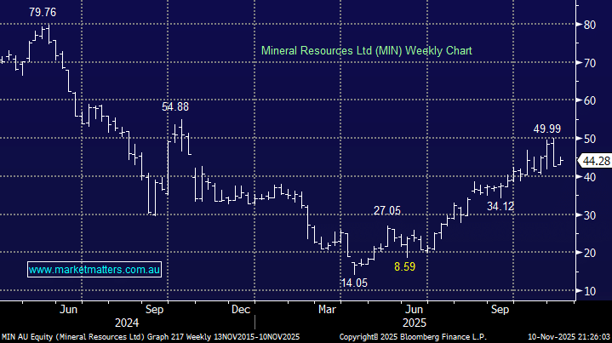This screenshot has width=612, height=343.
Task: Select the 2024 year label
Action: pyautogui.click(x=126, y=323)
